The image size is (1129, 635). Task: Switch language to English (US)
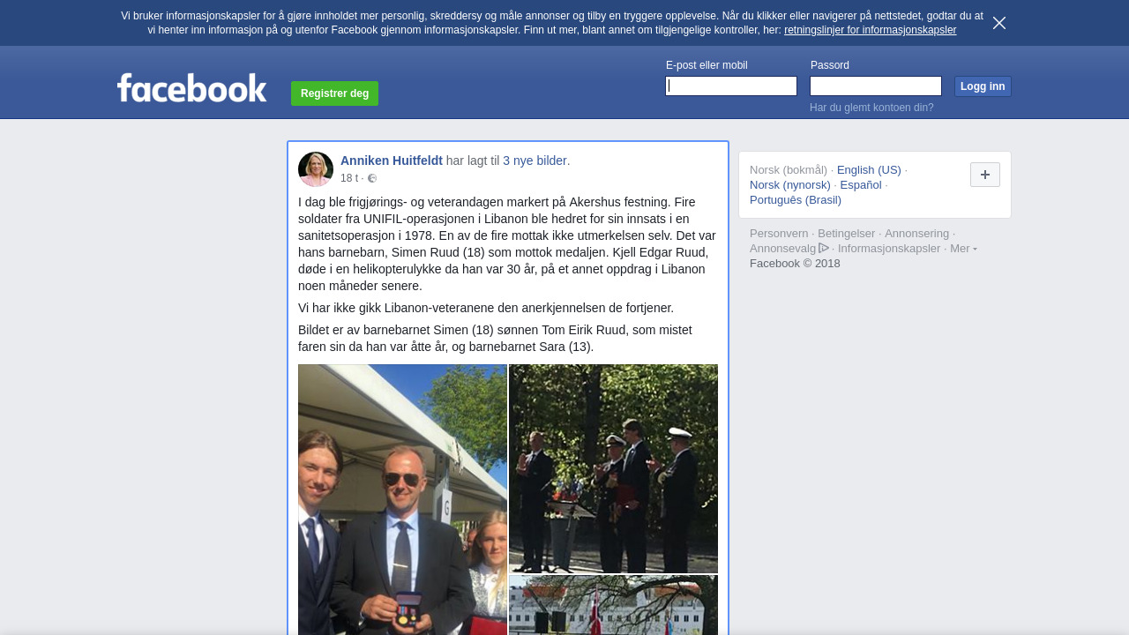point(869,169)
